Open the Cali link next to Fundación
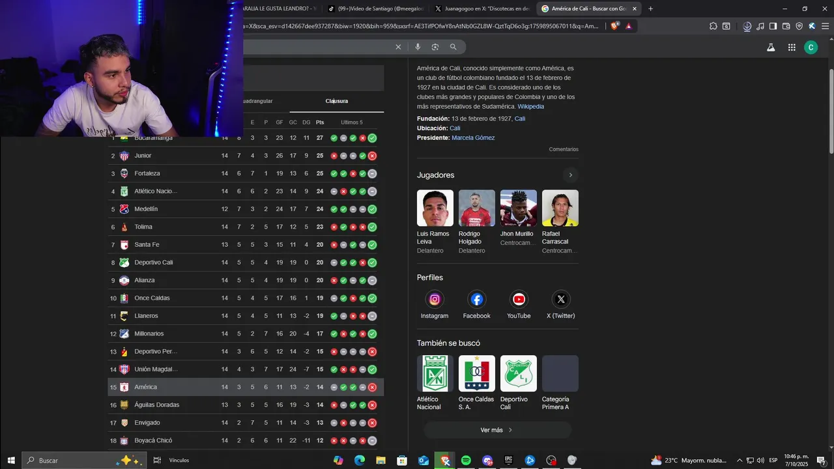The image size is (834, 469). tap(520, 119)
